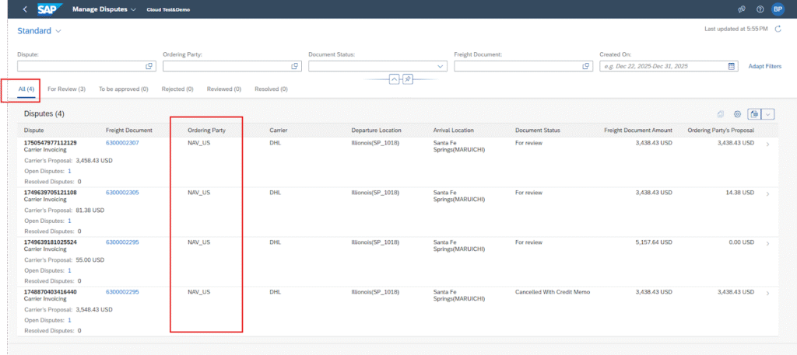This screenshot has width=797, height=355.
Task: Select dispute number 1749639705121108
Action: 51,193
